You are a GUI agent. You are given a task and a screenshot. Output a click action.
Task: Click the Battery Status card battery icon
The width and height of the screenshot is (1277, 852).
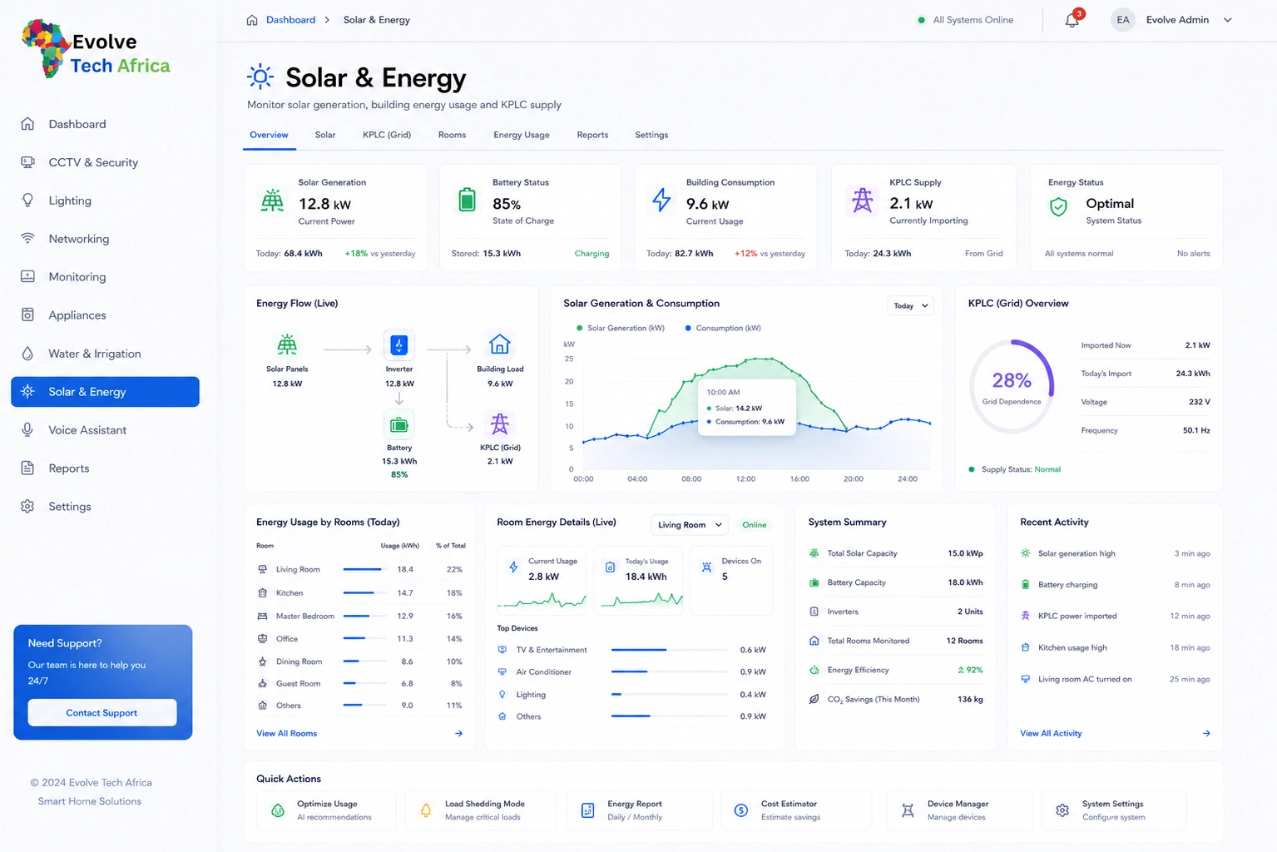click(x=468, y=200)
